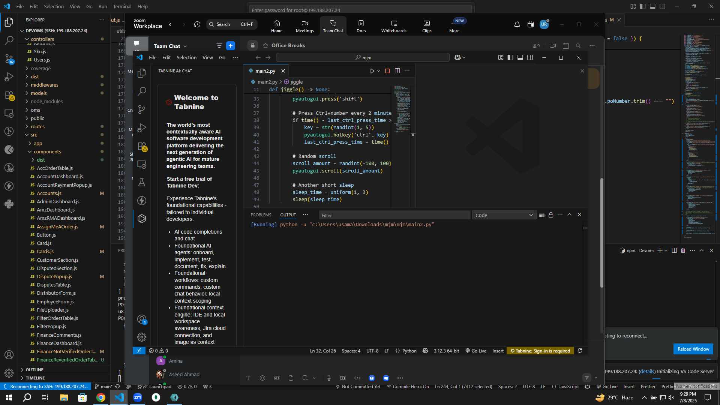This screenshot has width=720, height=405.
Task: Open Chrome from Windows taskbar
Action: pyautogui.click(x=101, y=397)
